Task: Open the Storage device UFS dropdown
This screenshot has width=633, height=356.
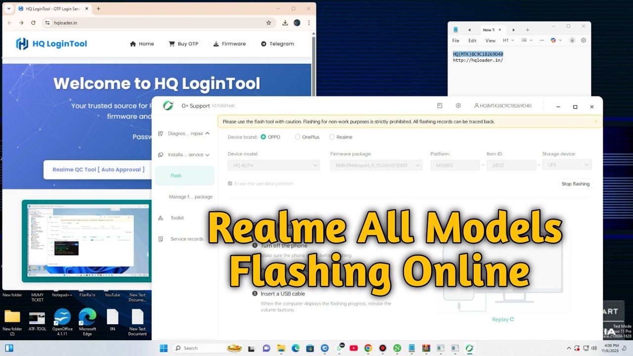Action: click(x=567, y=165)
